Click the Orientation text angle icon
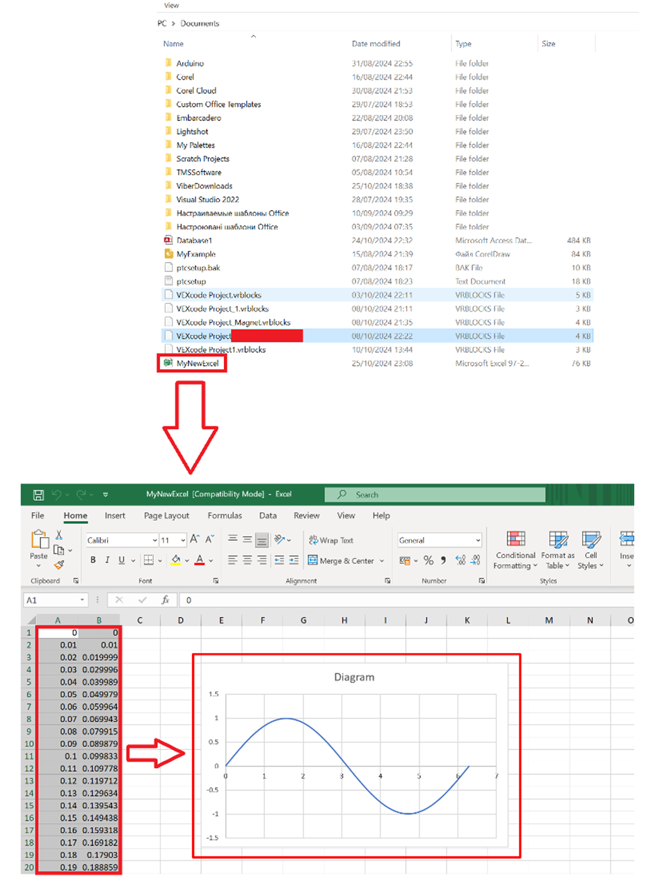 (280, 539)
